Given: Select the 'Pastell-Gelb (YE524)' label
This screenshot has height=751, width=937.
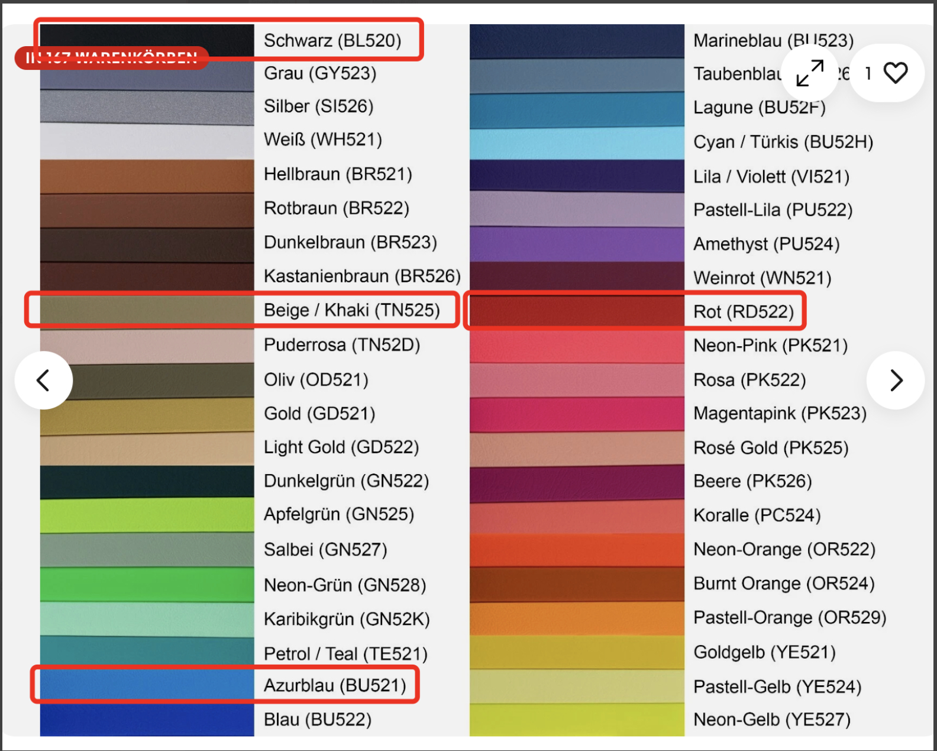Looking at the screenshot, I should coord(777,687).
